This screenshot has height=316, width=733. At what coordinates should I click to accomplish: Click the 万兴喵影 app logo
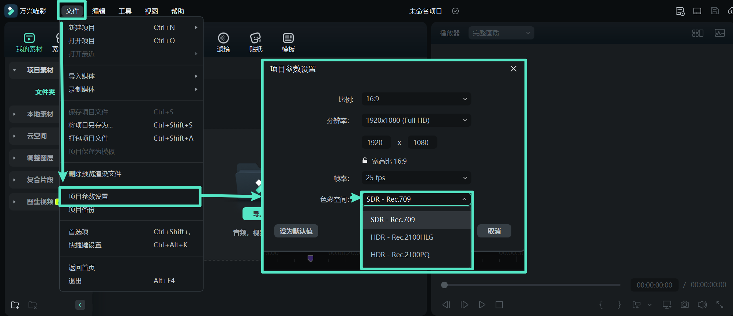click(x=11, y=11)
